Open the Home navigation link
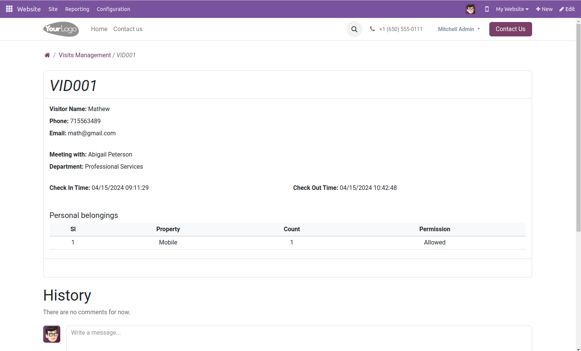The height and width of the screenshot is (351, 581). tap(99, 29)
